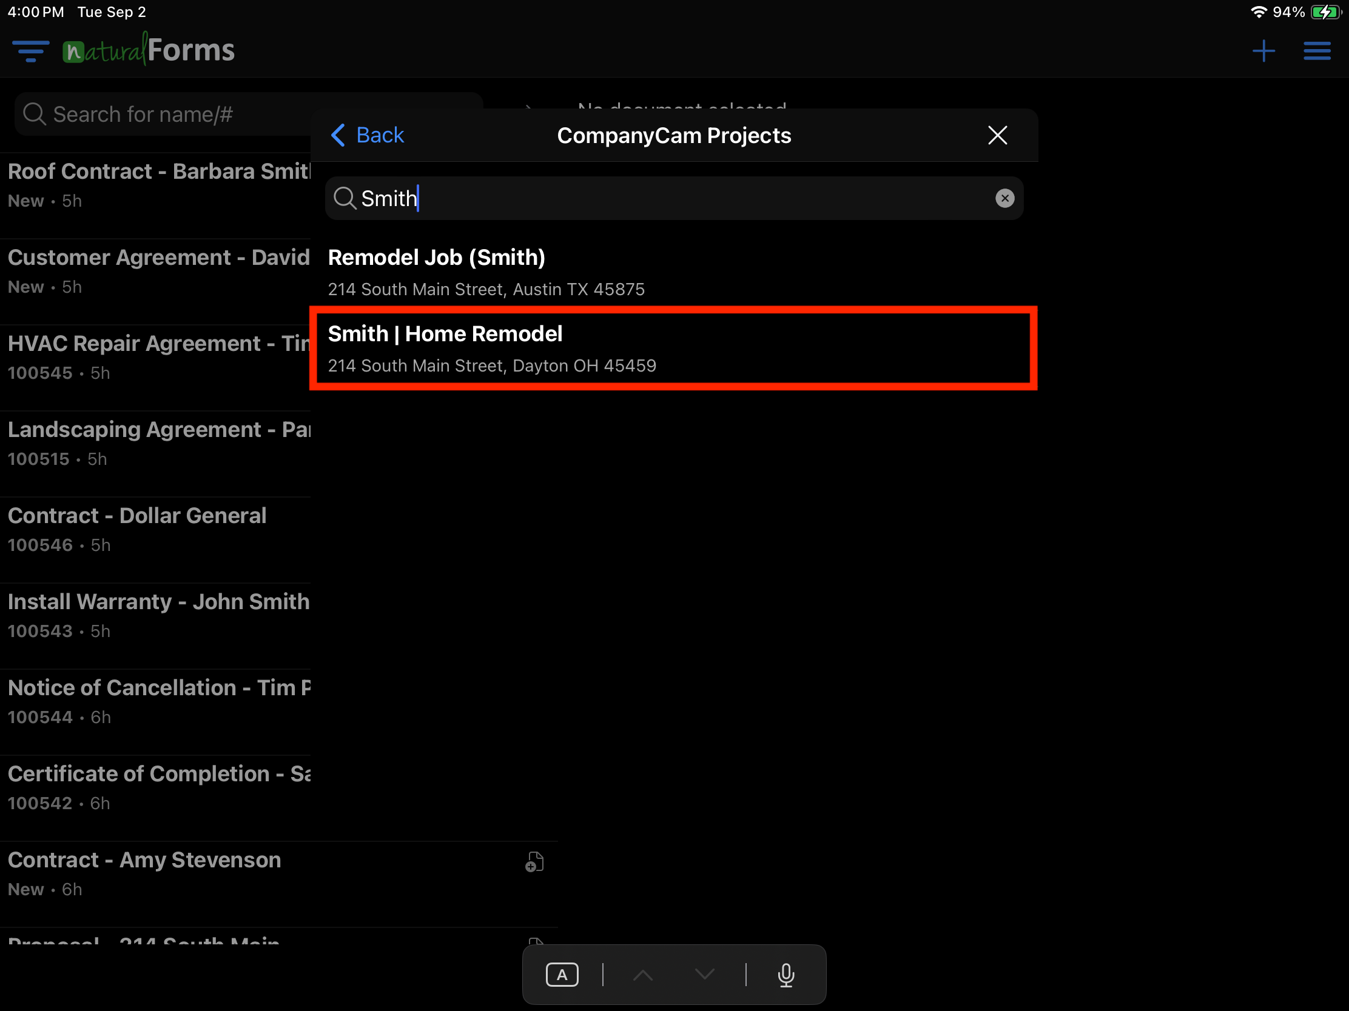The height and width of the screenshot is (1011, 1349).
Task: Tap the up chevron in keyboard bar
Action: click(643, 975)
